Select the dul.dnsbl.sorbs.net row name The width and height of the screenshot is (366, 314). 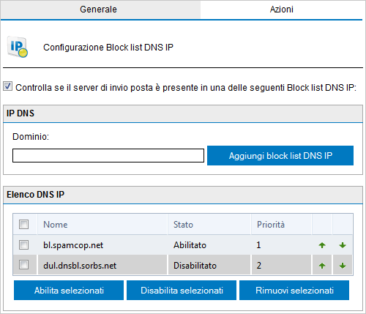pos(80,266)
